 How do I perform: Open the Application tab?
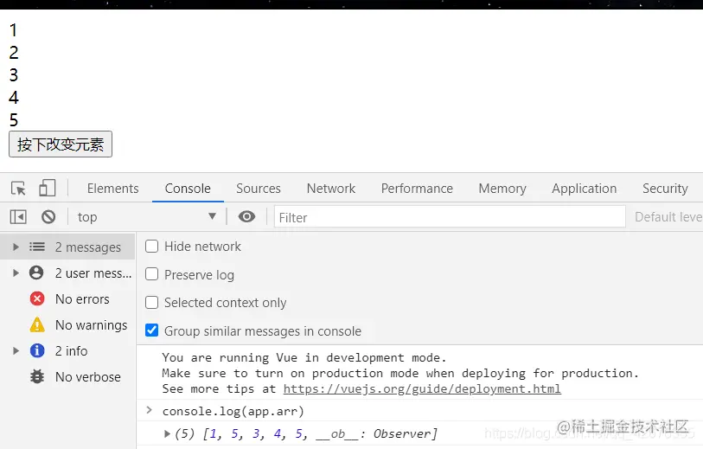click(585, 189)
